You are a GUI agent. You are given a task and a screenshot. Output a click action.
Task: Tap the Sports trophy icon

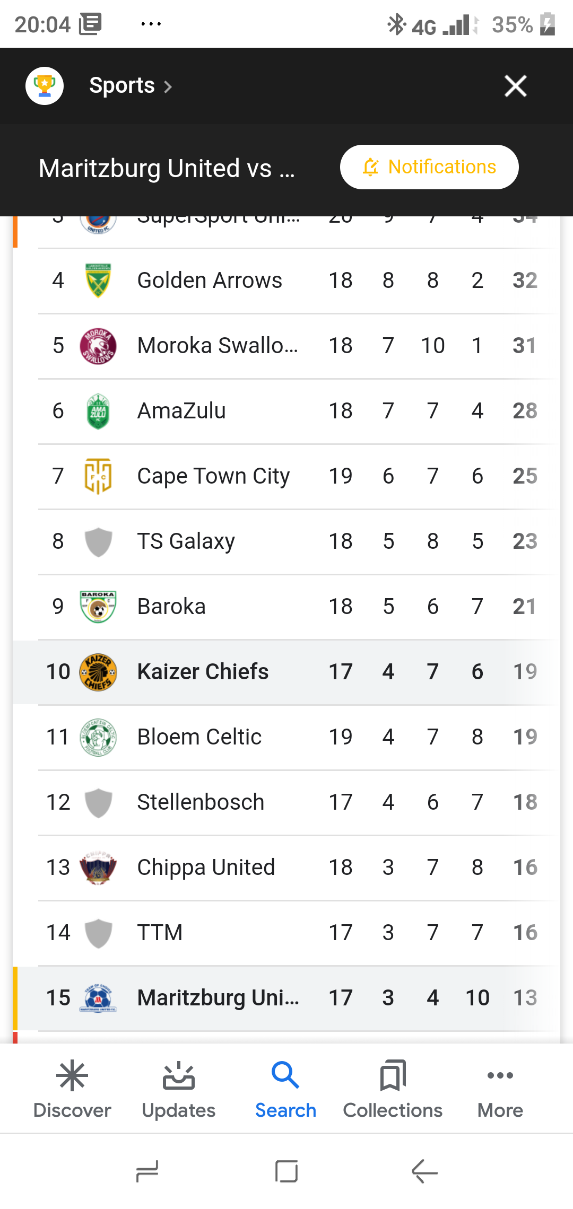coord(45,86)
